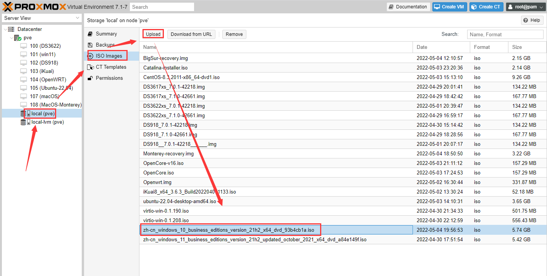
Task: Click the Name, Format search field
Action: pyautogui.click(x=505, y=34)
